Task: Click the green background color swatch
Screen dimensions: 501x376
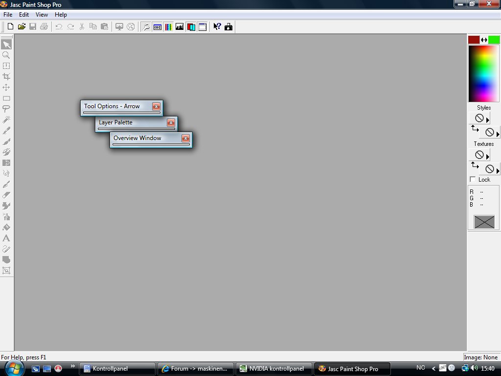Action: click(x=494, y=40)
